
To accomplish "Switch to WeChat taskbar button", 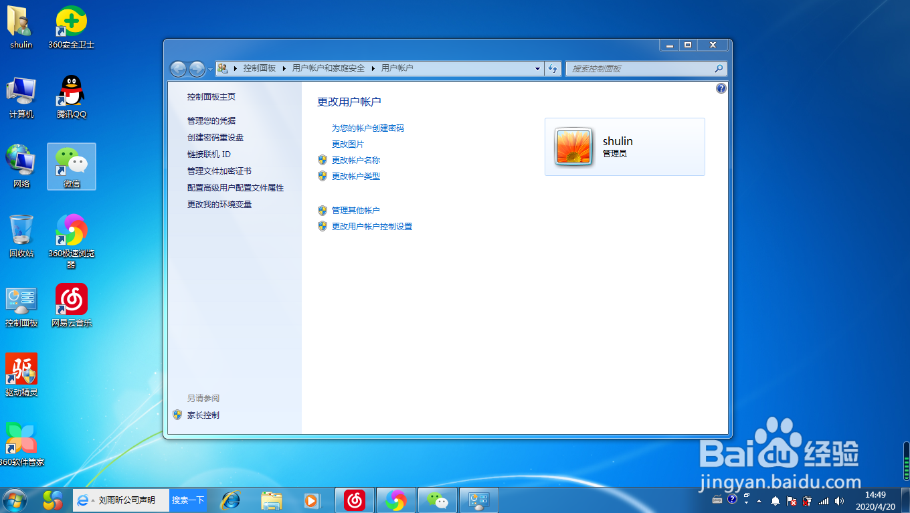I will (438, 500).
